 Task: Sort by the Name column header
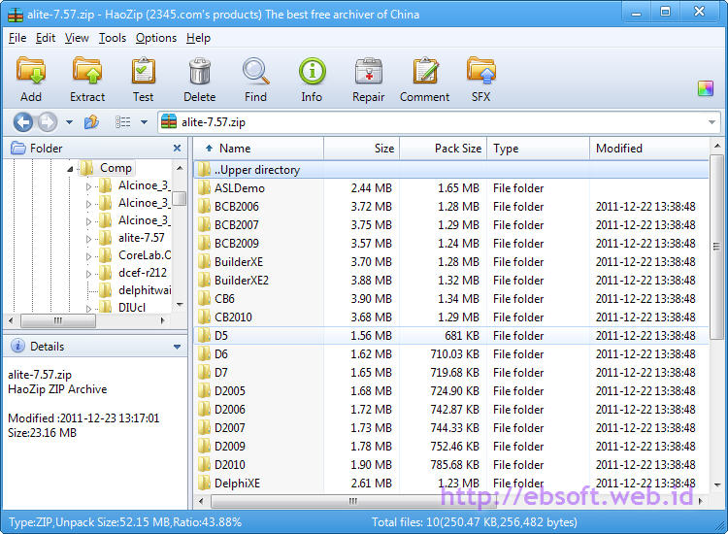258,149
